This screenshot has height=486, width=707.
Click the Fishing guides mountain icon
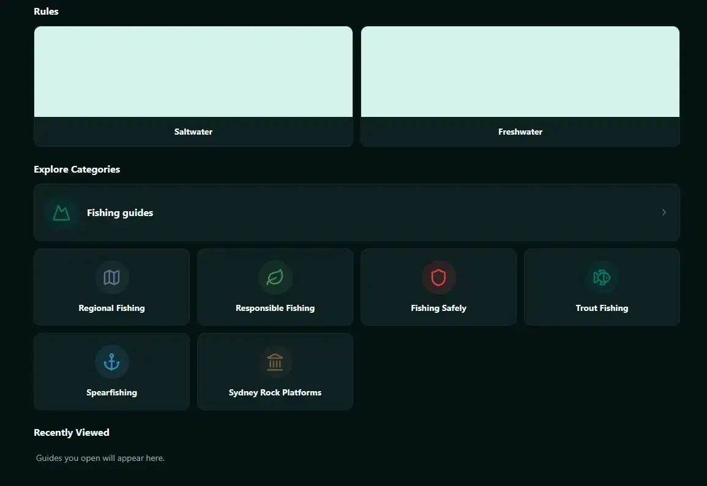coord(61,212)
